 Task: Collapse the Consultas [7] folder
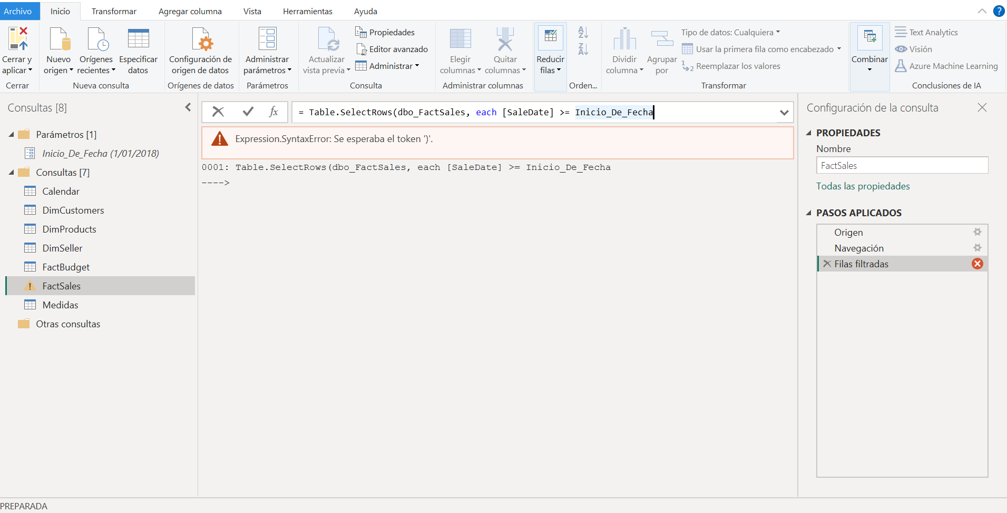[x=11, y=173]
